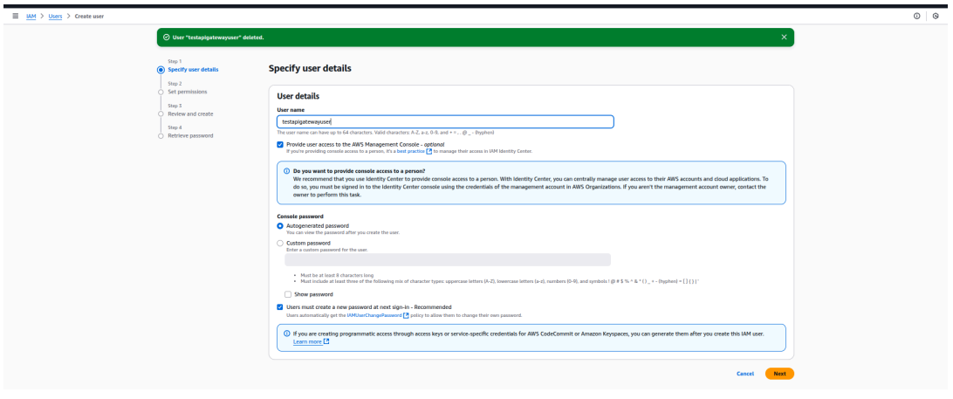Screen dimensions: 953x399
Task: Go to IAM breadcrumb link
Action: (x=31, y=15)
